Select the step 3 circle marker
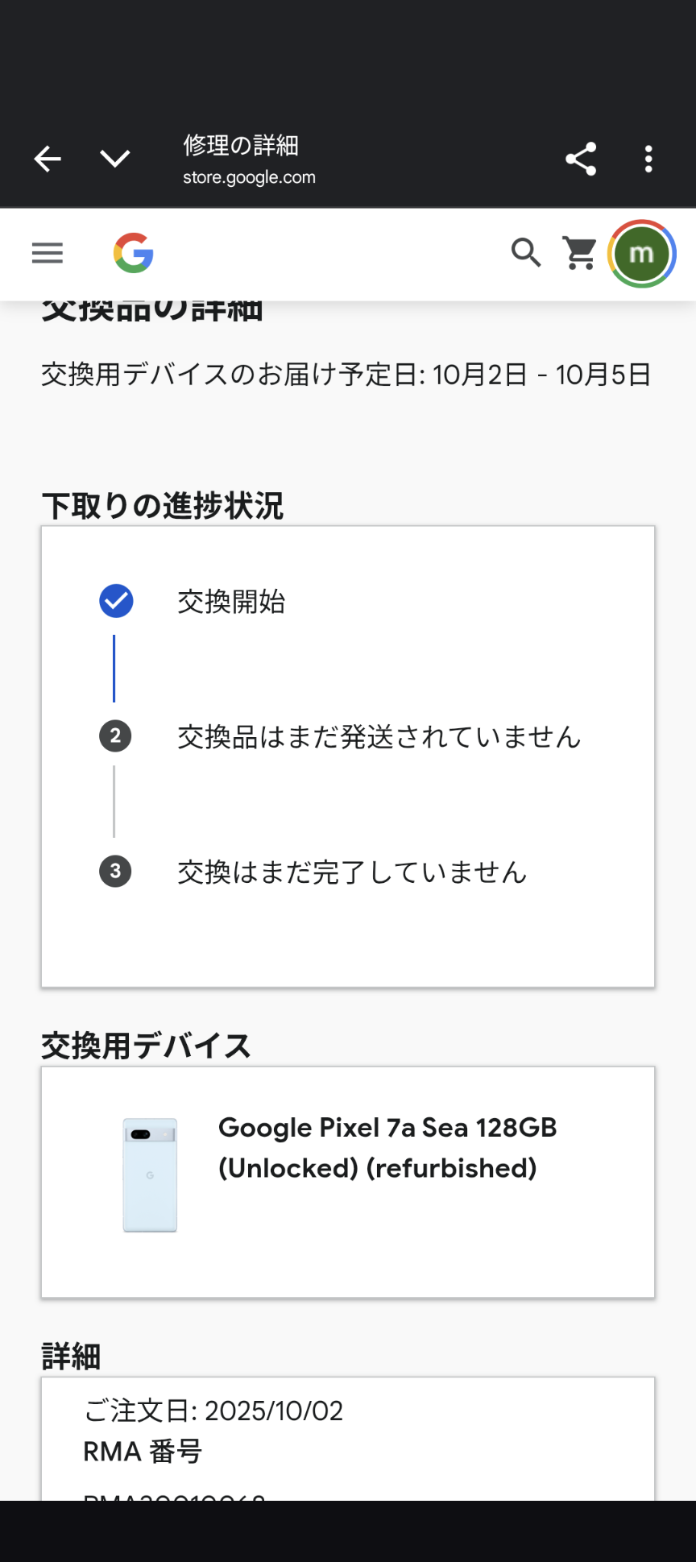Image resolution: width=696 pixels, height=1562 pixels. pos(115,871)
